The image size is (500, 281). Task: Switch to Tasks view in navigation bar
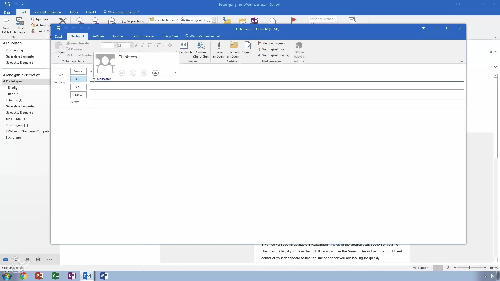pyautogui.click(x=38, y=259)
